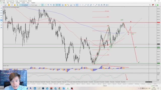Open the chart templates yellow folder icon
This screenshot has width=161, height=90.
point(65,5)
